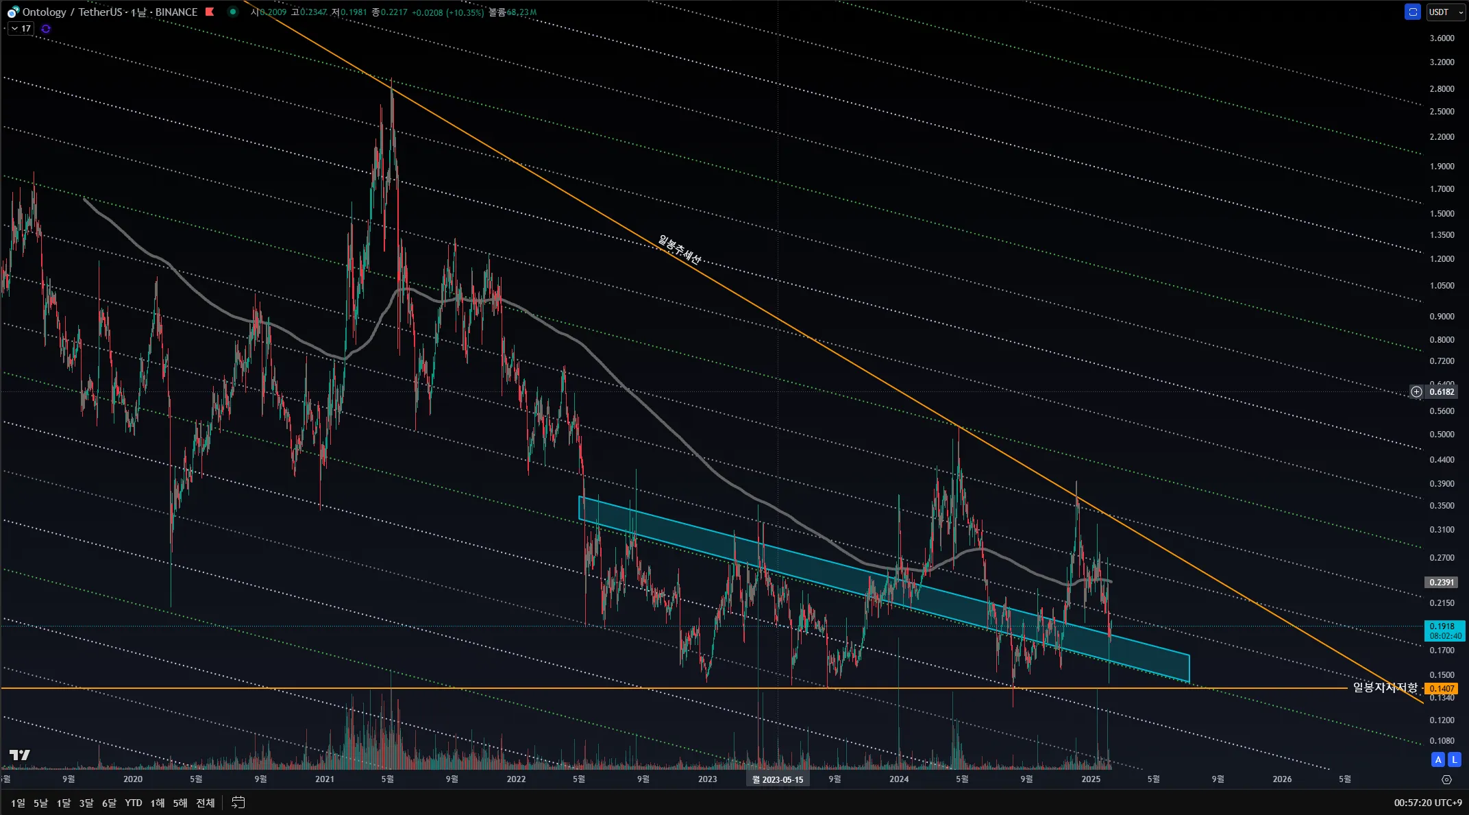Click the 일봉추세선 trendline label

pos(679,250)
